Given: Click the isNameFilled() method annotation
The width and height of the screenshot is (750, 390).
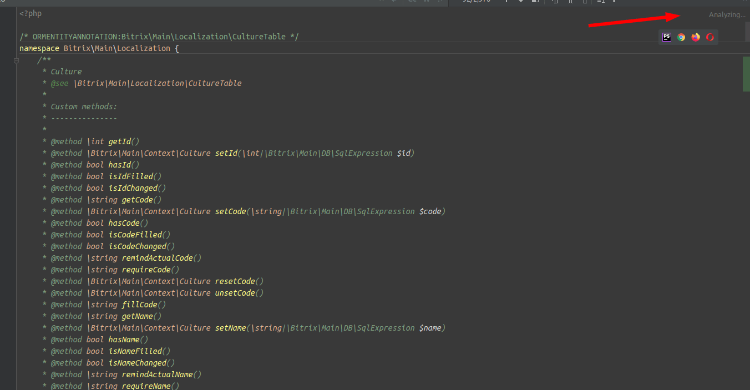Looking at the screenshot, I should click(110, 351).
